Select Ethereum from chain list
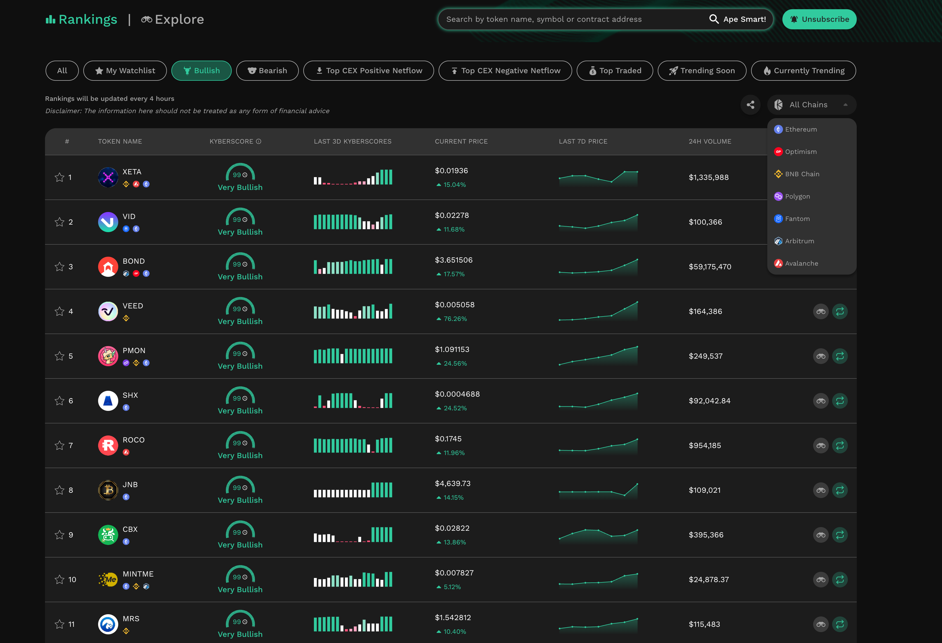This screenshot has width=942, height=643. [811, 129]
